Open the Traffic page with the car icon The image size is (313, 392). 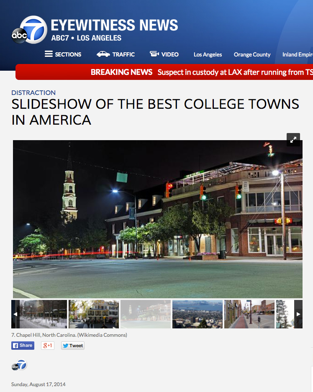click(116, 54)
